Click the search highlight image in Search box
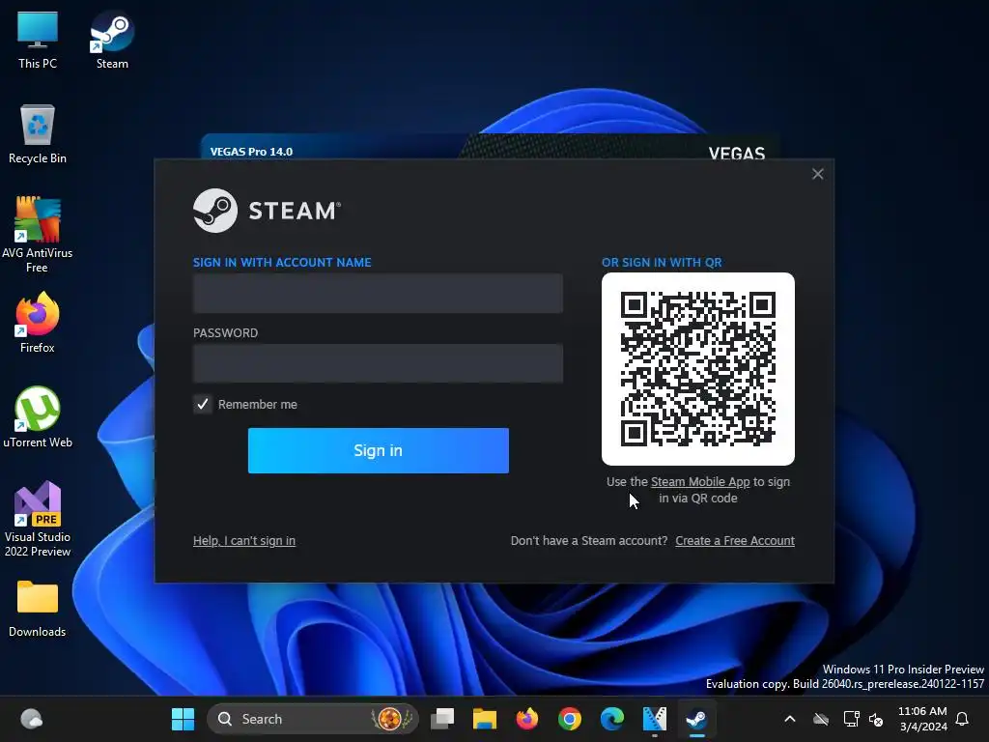 (x=390, y=719)
